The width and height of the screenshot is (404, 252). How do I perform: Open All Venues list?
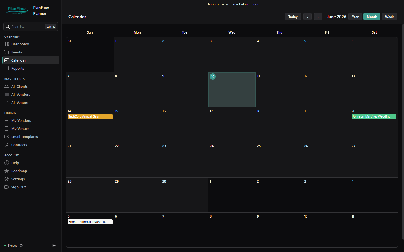click(x=31, y=102)
